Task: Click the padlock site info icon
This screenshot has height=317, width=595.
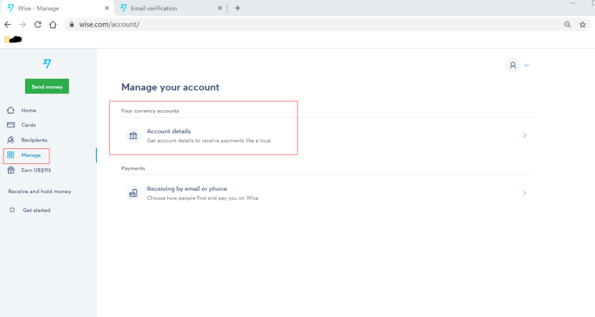Action: [x=71, y=24]
